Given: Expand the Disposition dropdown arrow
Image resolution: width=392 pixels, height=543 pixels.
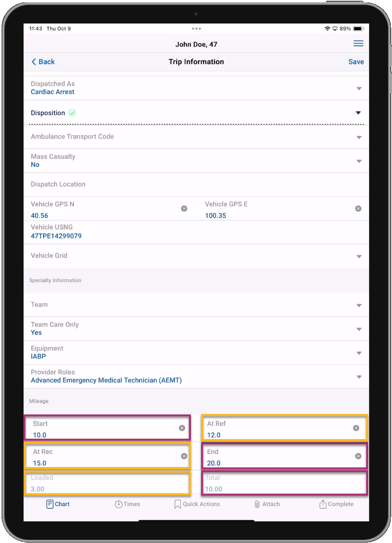Looking at the screenshot, I should (x=358, y=113).
